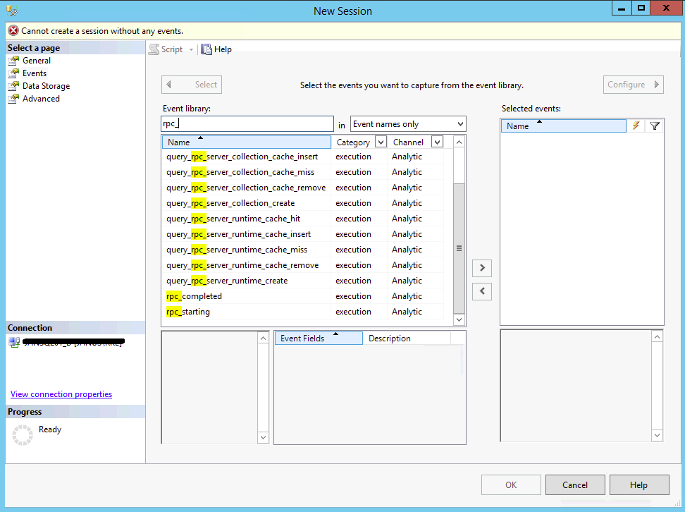Open the Script dropdown arrow
This screenshot has width=685, height=512.
click(x=191, y=49)
